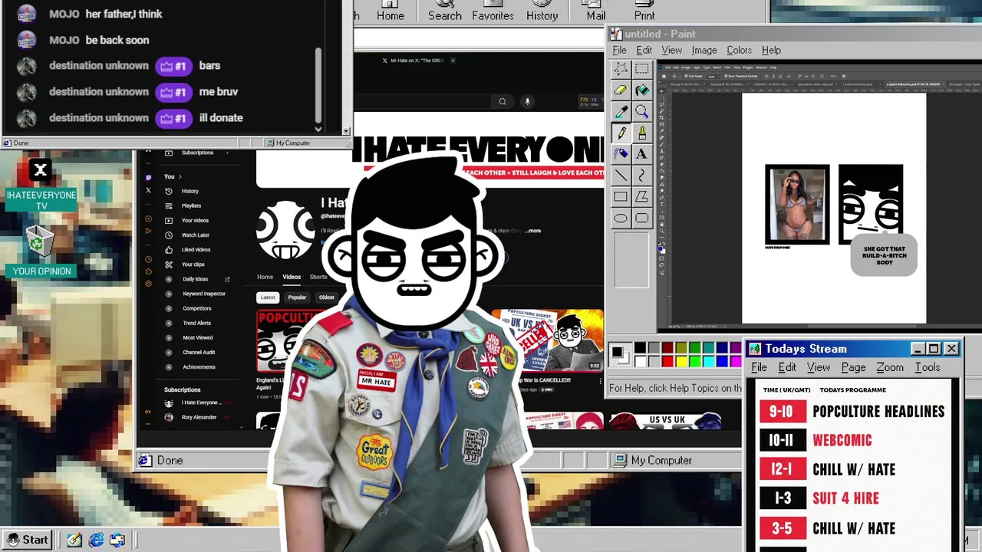Open the IHATEEVERYONE TV desktop icon
The image size is (982, 552).
41,184
